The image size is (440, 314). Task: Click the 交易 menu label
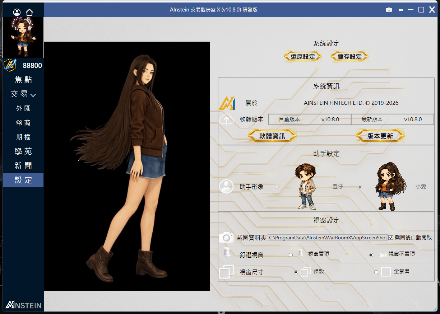tap(19, 94)
